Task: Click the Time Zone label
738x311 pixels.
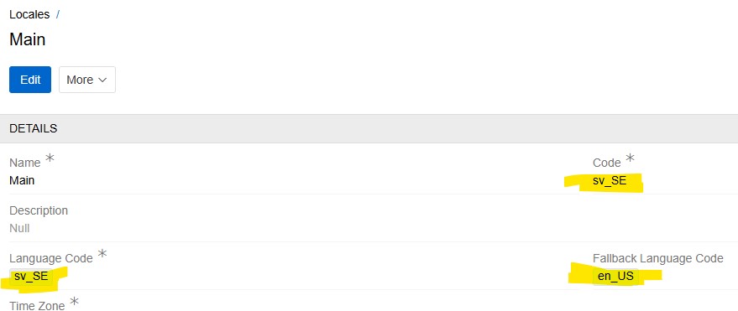Action: [x=37, y=306]
